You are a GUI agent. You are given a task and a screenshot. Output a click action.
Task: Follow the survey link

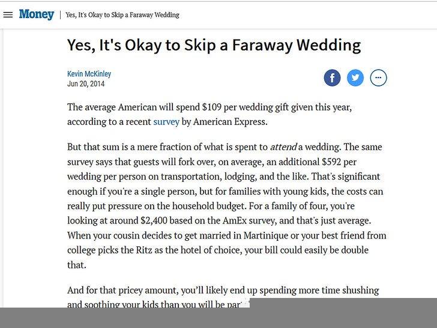pyautogui.click(x=166, y=122)
